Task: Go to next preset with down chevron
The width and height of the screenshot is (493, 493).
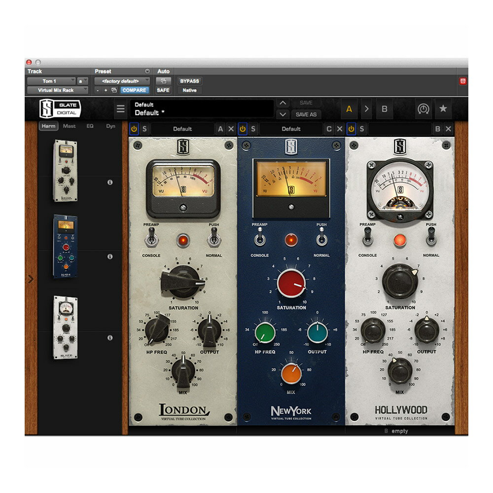Action: [283, 114]
